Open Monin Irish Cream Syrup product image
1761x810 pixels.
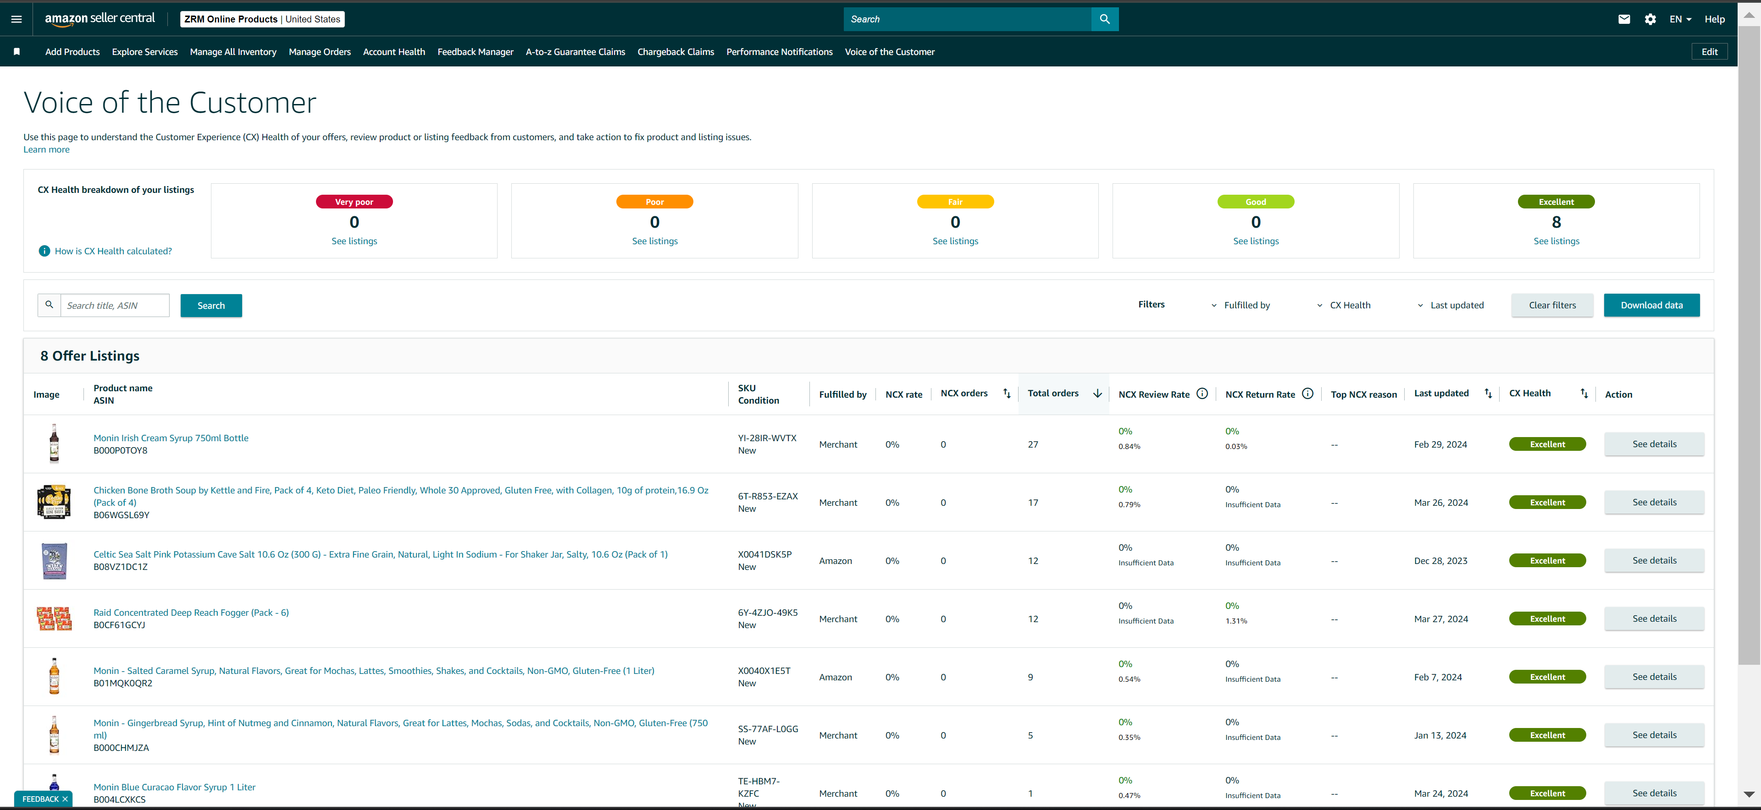click(x=54, y=443)
